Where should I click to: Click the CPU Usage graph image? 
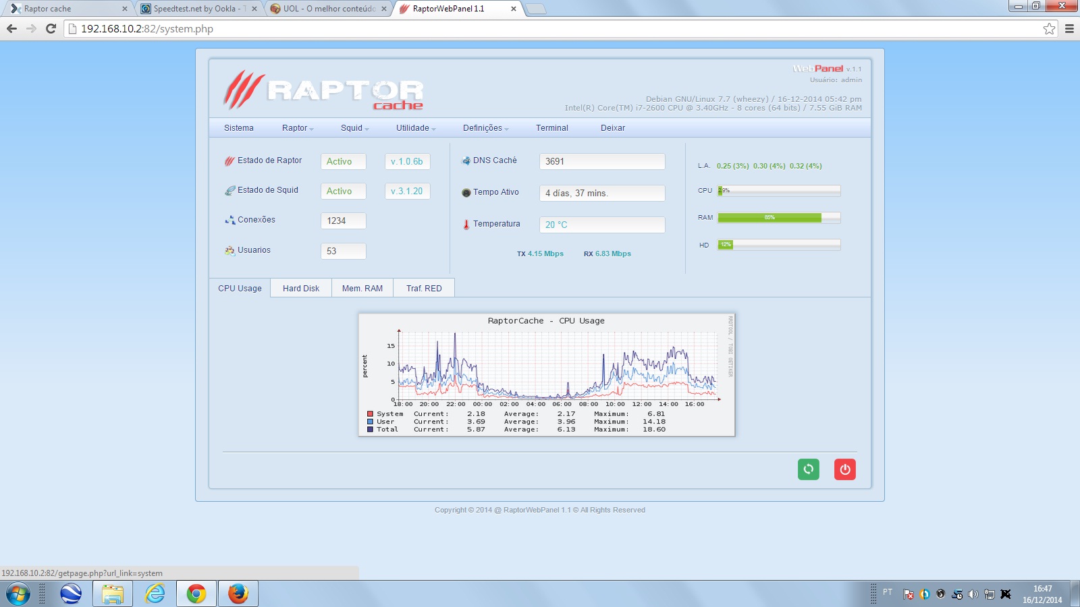pyautogui.click(x=547, y=375)
